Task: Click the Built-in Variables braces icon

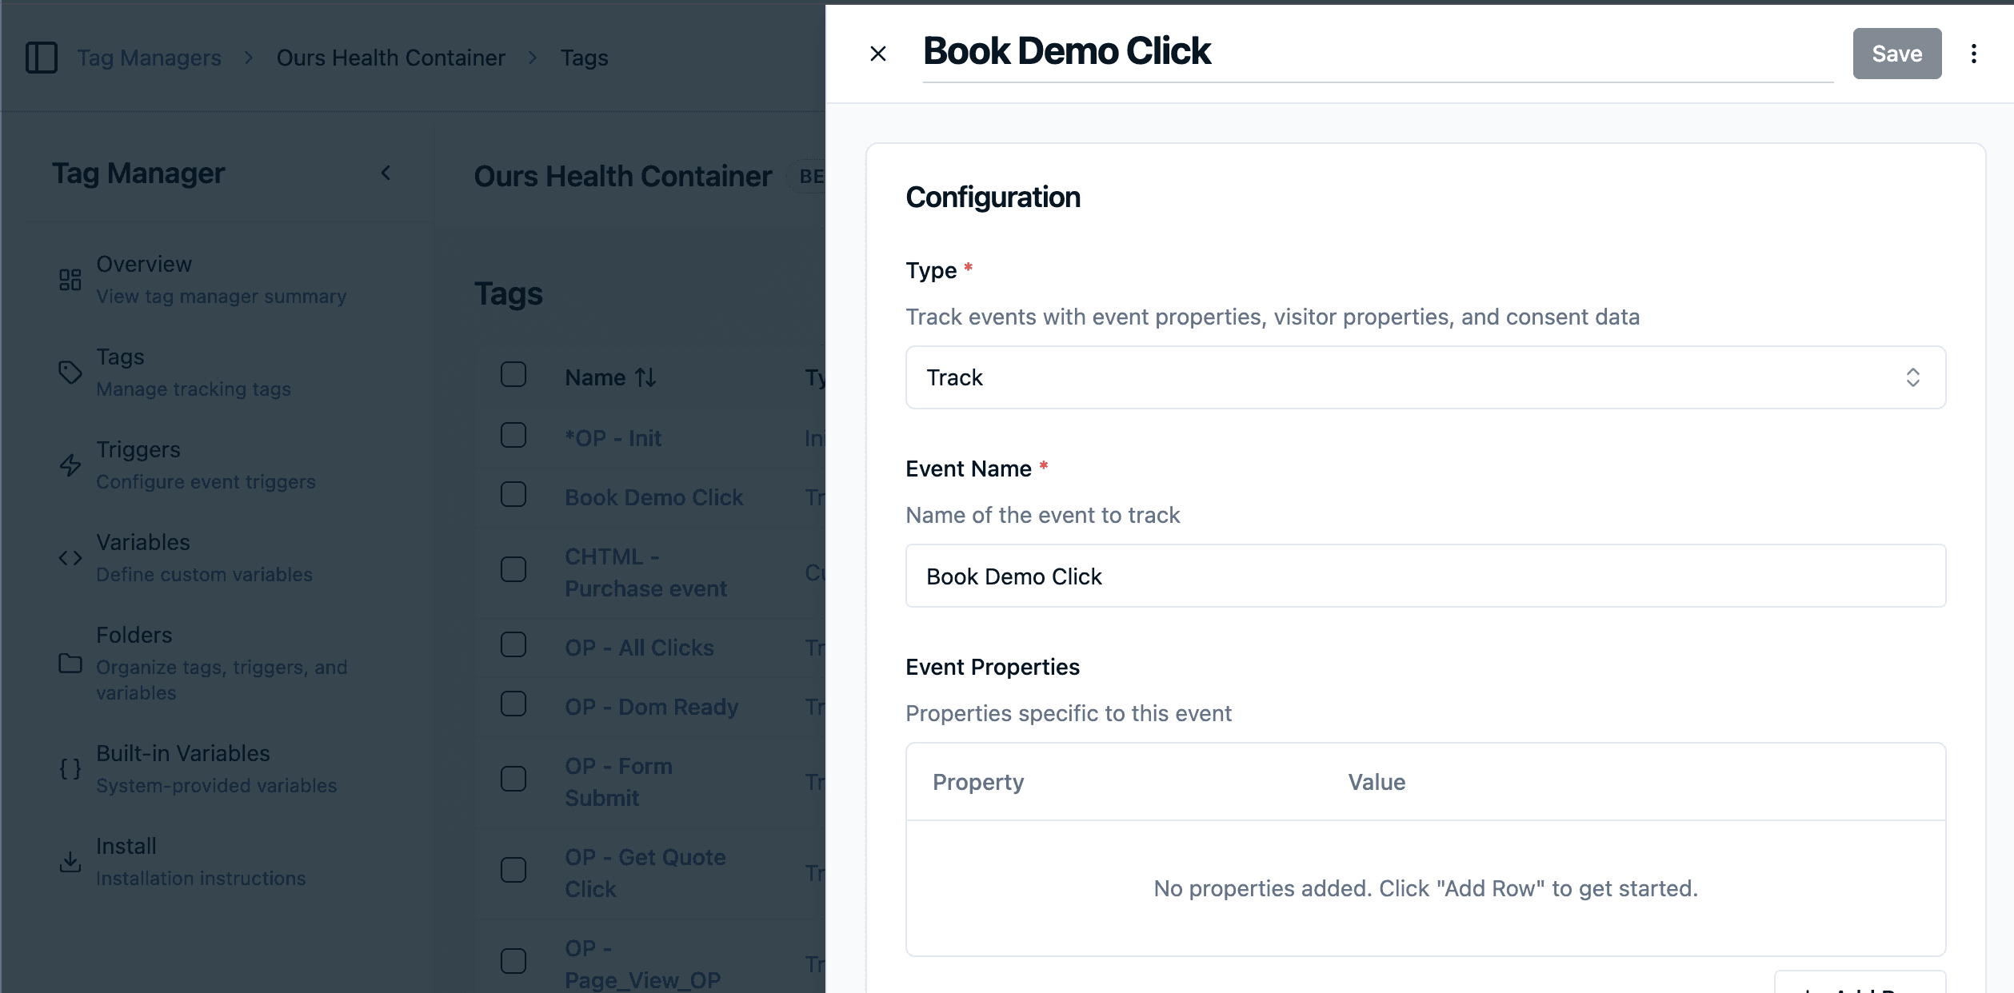Action: coord(70,769)
